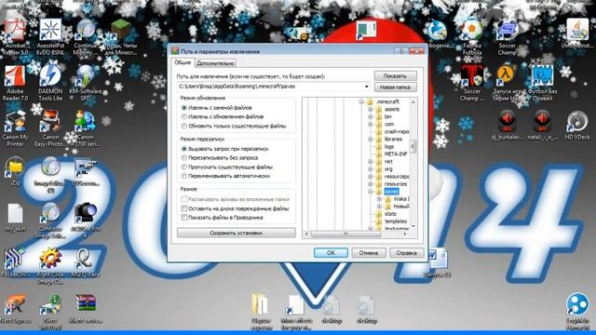Launch Soccer Champ with red T logo
Viewport: 596px width, 335px height.
(472, 83)
